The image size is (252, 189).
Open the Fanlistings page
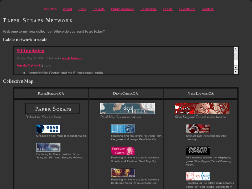point(148,9)
